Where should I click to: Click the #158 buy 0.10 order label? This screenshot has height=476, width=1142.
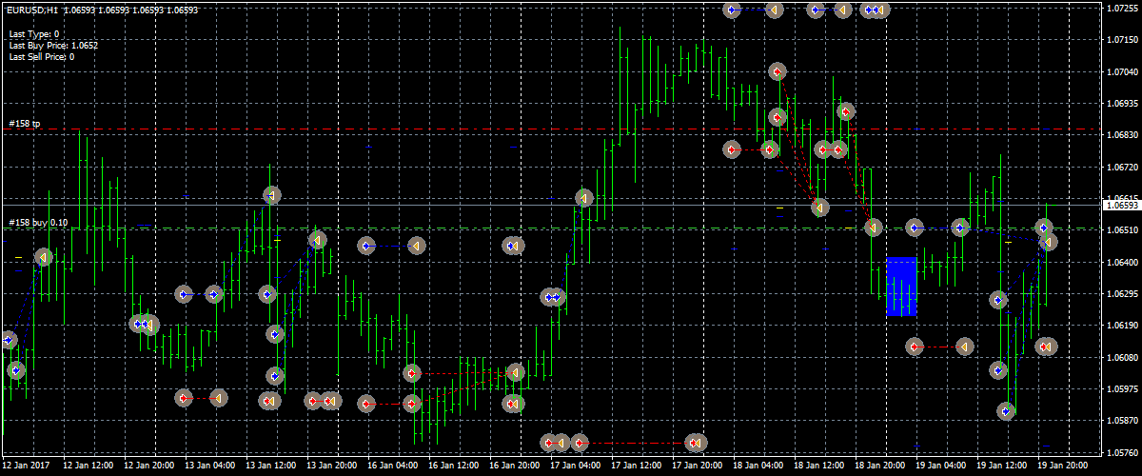[38, 223]
